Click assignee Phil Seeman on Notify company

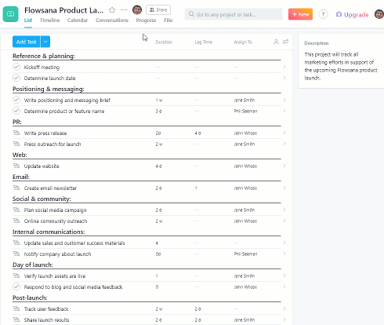tap(245, 254)
